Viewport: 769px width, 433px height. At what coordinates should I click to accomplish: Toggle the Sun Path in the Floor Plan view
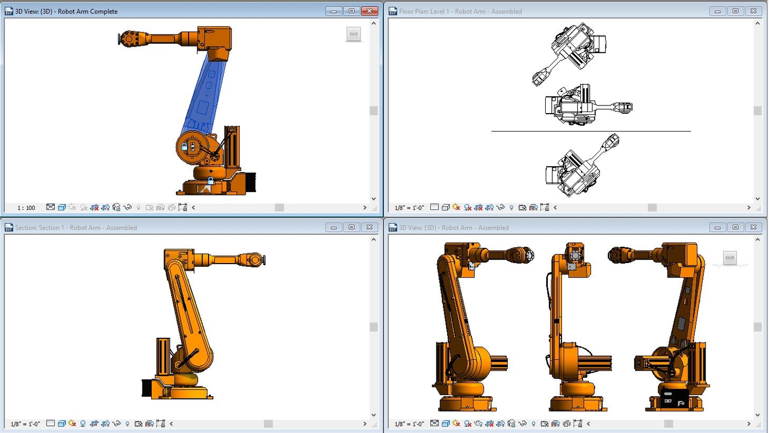coord(456,208)
